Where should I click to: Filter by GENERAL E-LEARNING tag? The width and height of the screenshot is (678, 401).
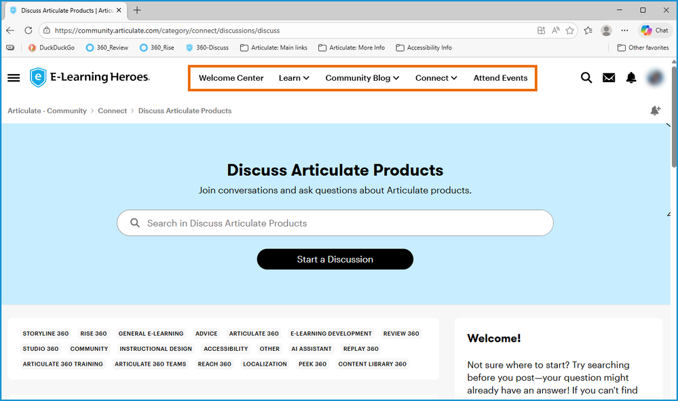pyautogui.click(x=151, y=334)
